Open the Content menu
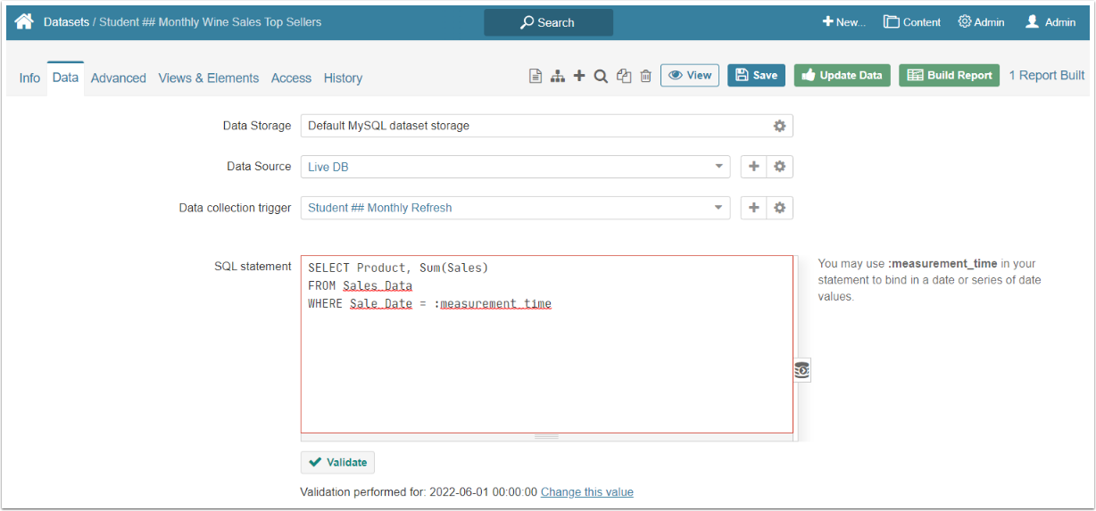1096x511 pixels. 912,22
